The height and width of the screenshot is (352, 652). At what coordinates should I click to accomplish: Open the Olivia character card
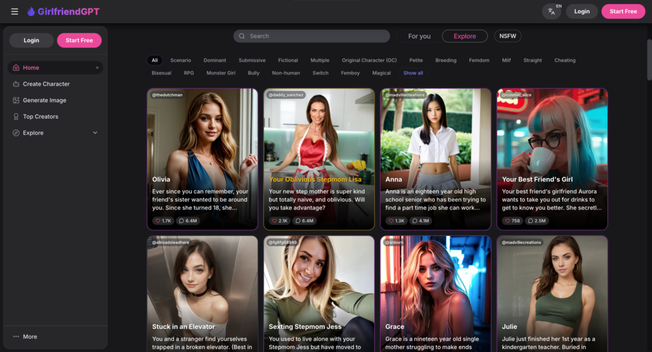click(202, 159)
